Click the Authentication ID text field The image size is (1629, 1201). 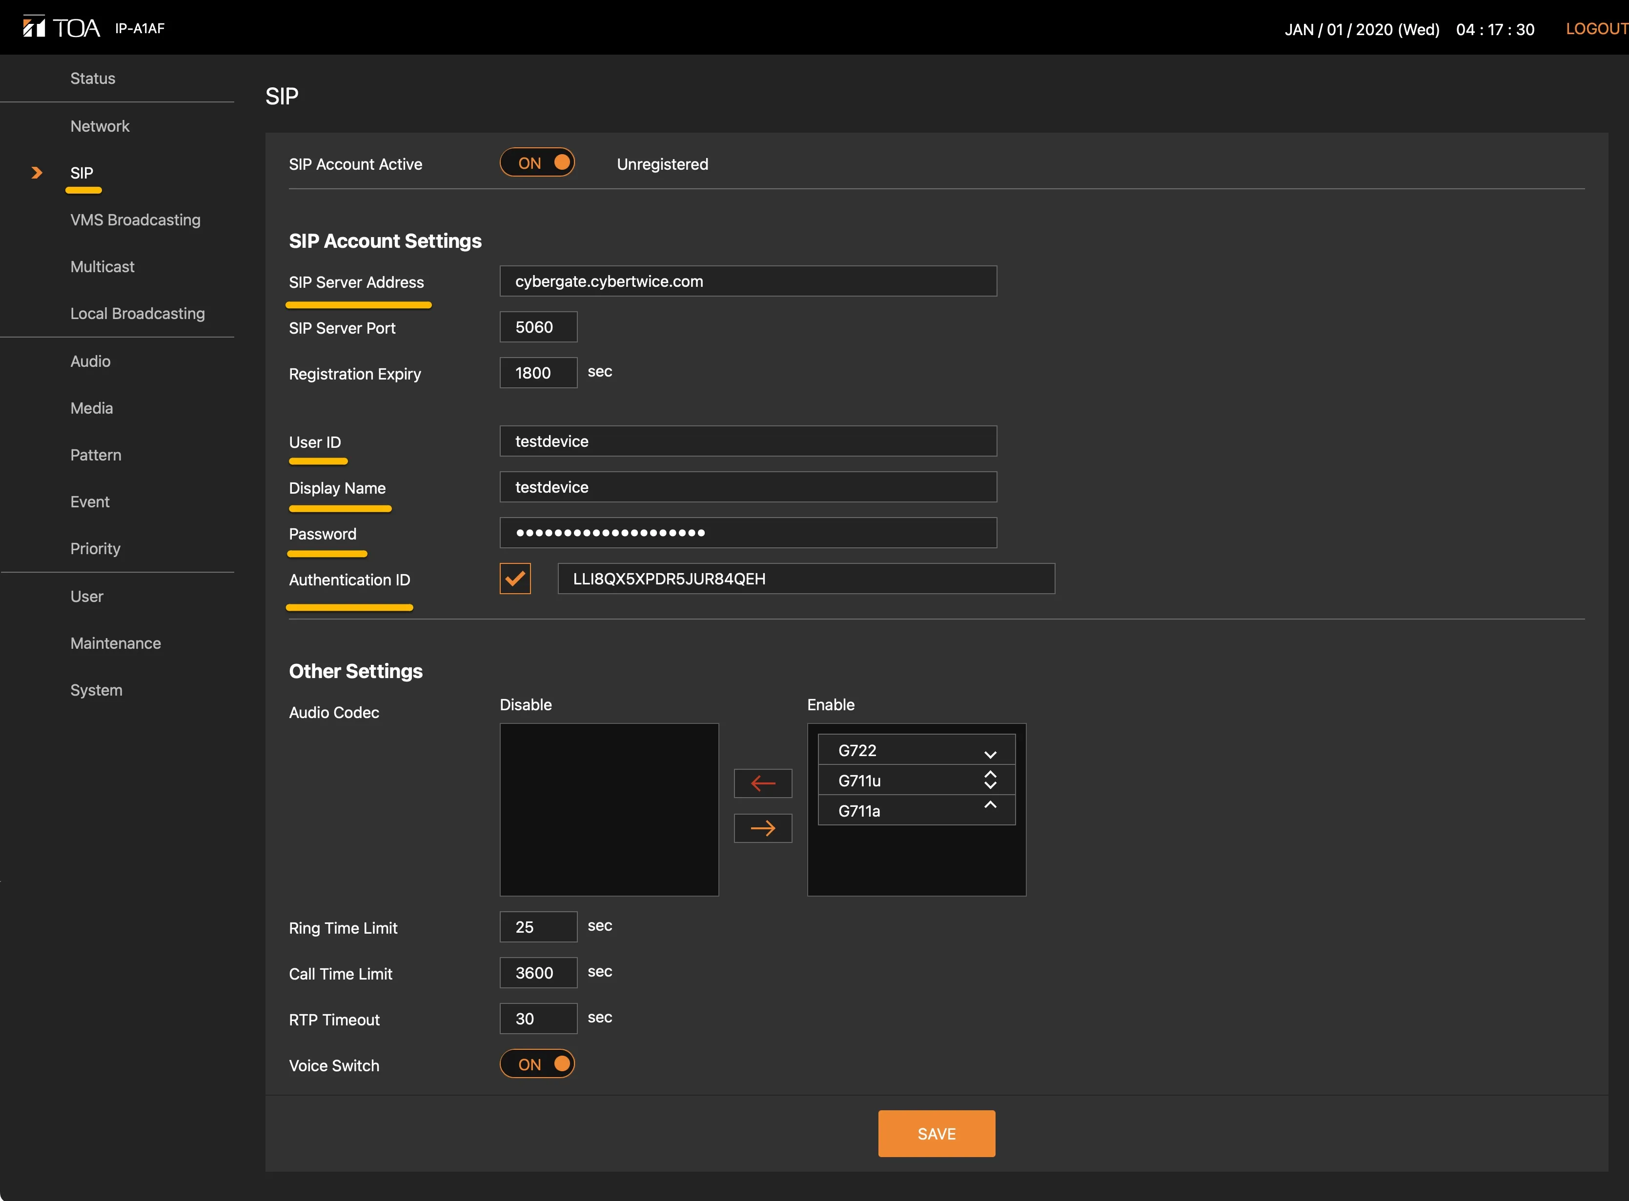pos(807,579)
